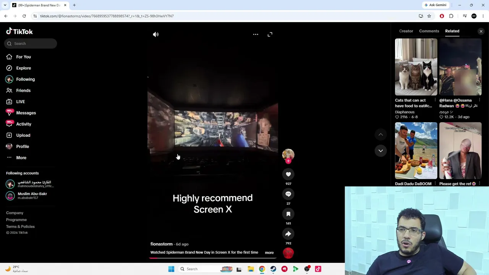489x275 pixels.
Task: Click the install app icon in address bar
Action: point(421,16)
